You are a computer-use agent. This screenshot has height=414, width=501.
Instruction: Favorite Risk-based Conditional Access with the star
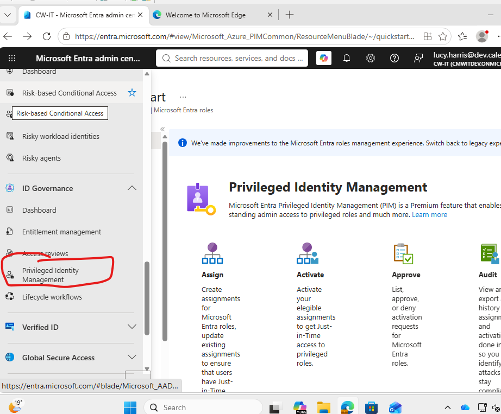click(x=132, y=92)
